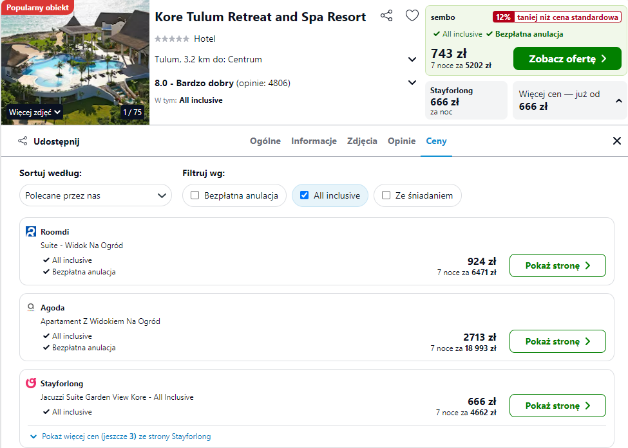Expand the Tulum location details chevron
Viewport: 628px width, 448px height.
412,60
